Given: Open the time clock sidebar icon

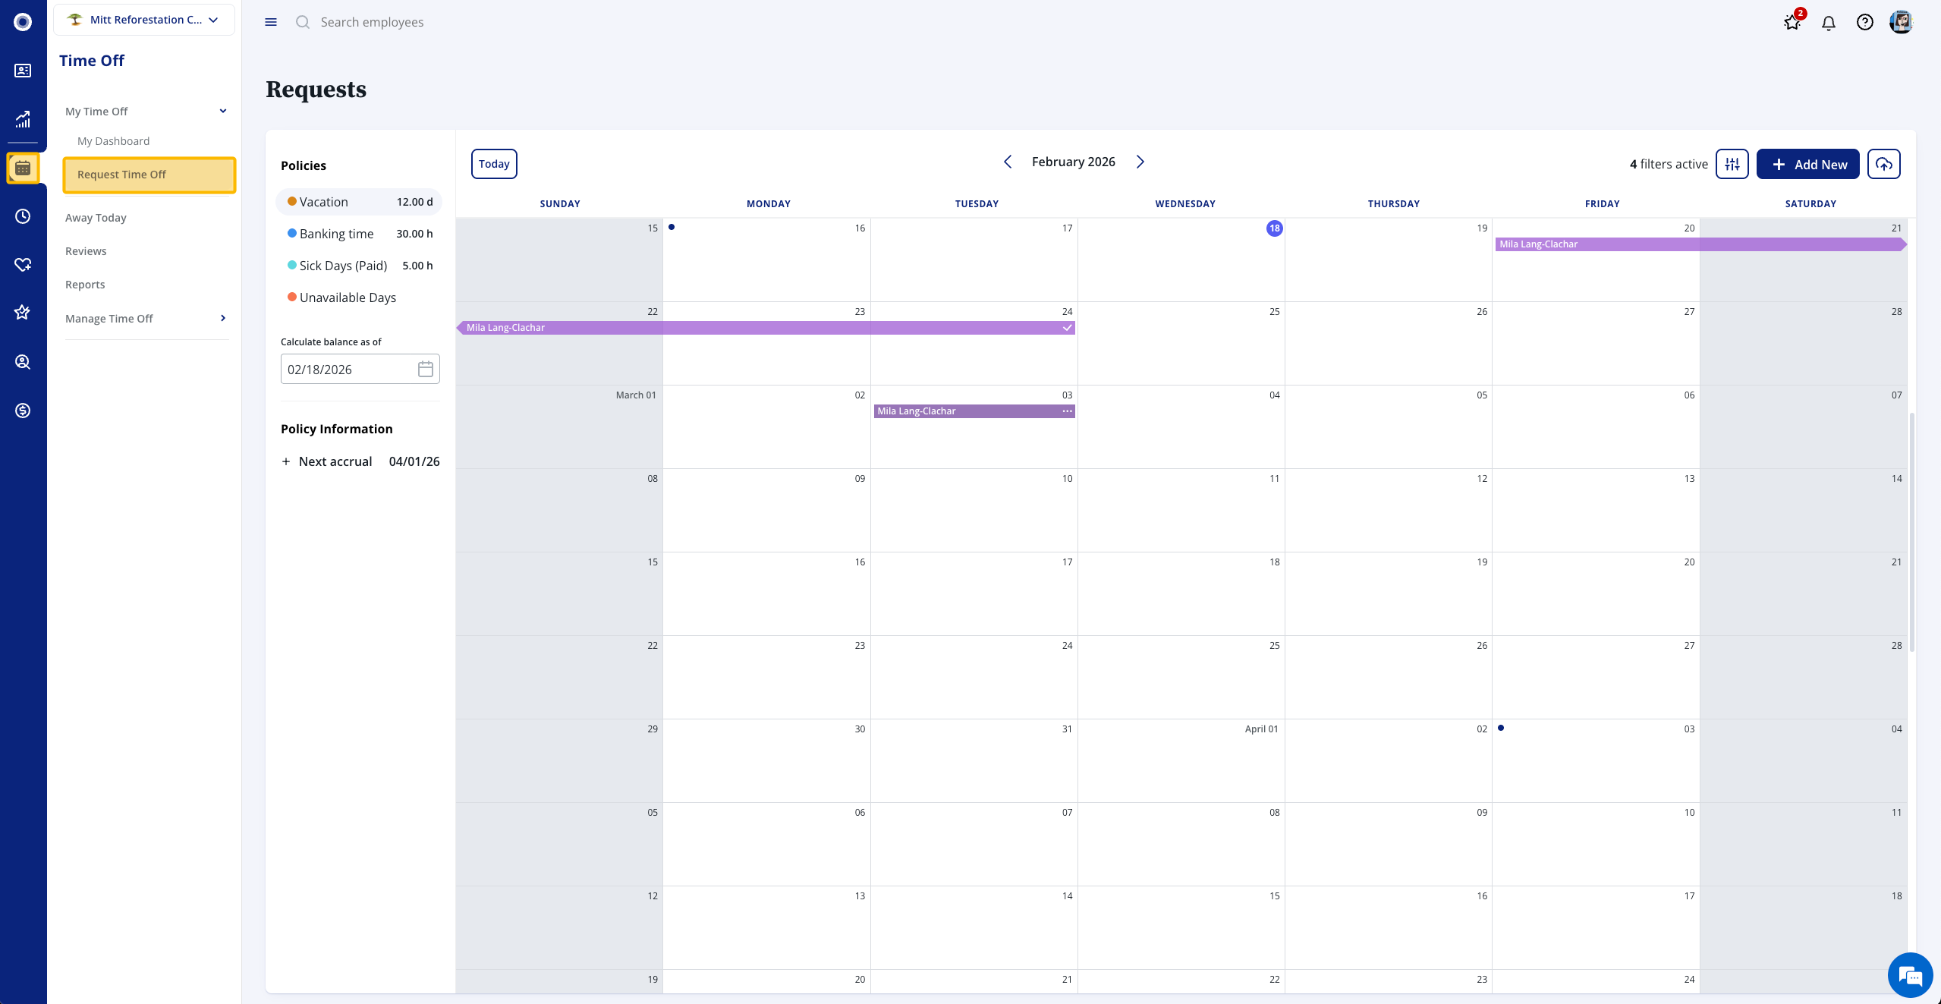Looking at the screenshot, I should coord(23,216).
